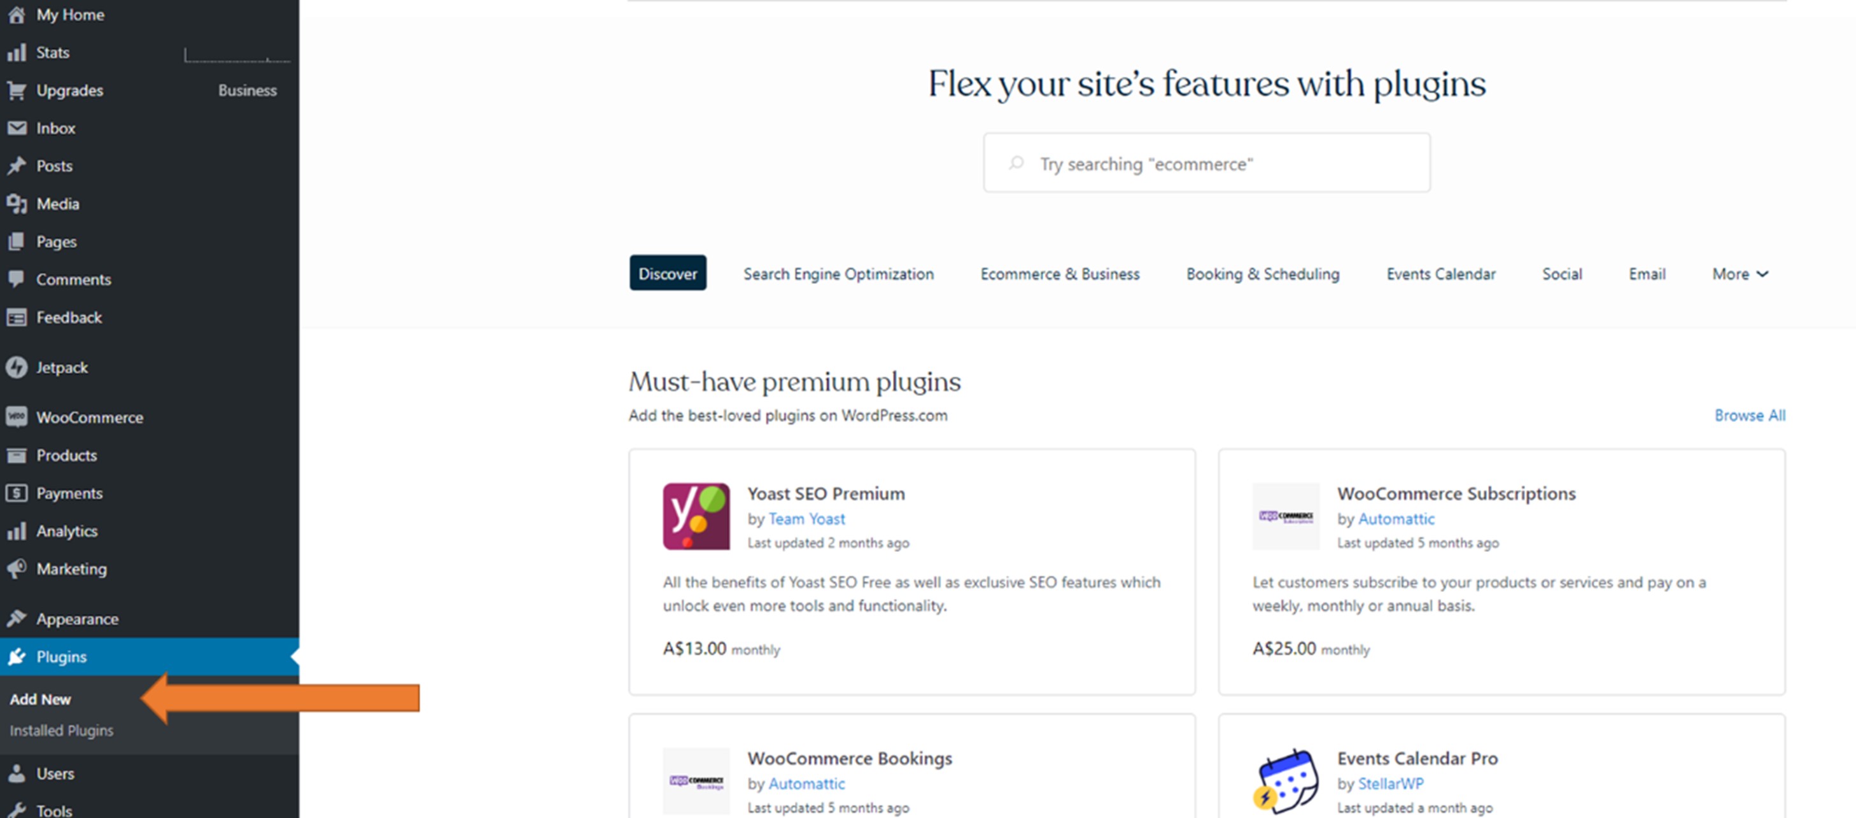This screenshot has height=818, width=1856.
Task: Select Add New under Plugins
Action: click(x=40, y=699)
